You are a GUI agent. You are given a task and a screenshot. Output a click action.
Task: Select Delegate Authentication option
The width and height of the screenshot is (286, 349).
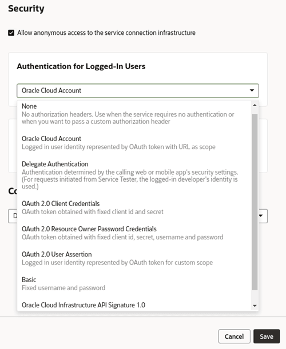coord(134,175)
